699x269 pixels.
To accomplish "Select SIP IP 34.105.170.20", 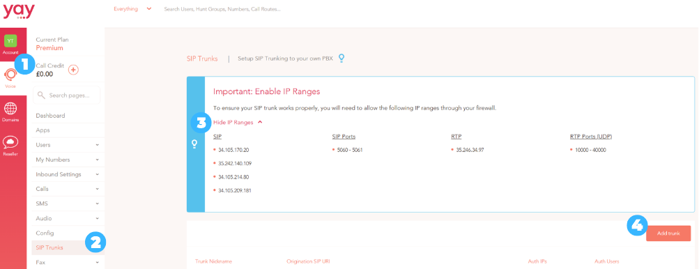I will point(233,150).
